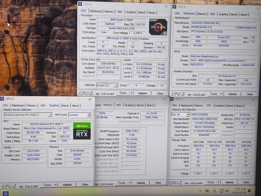Open the notification bell icon
This screenshot has width=261, height=196.
pyautogui.click(x=249, y=191)
